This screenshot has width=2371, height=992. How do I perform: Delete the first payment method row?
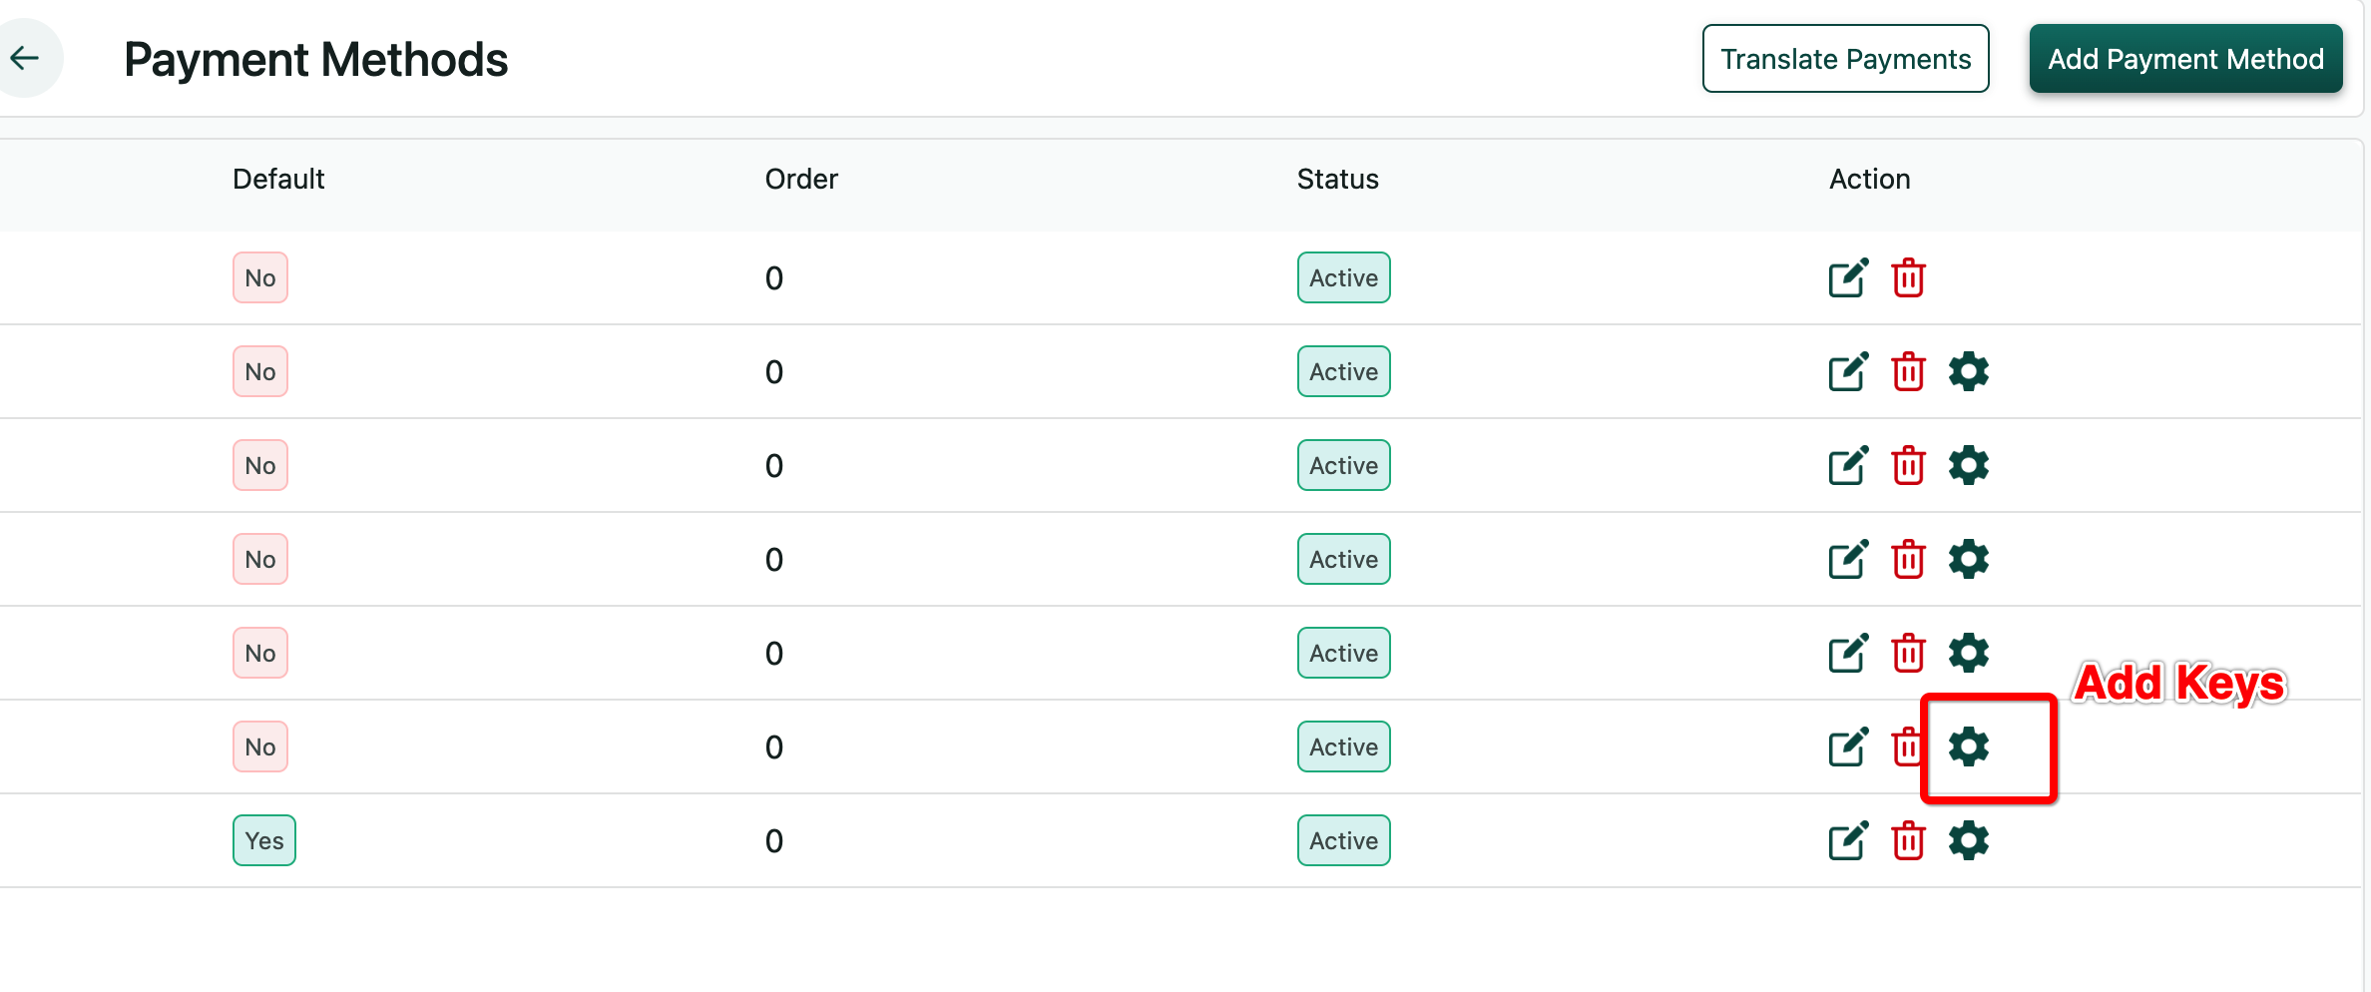click(1908, 278)
